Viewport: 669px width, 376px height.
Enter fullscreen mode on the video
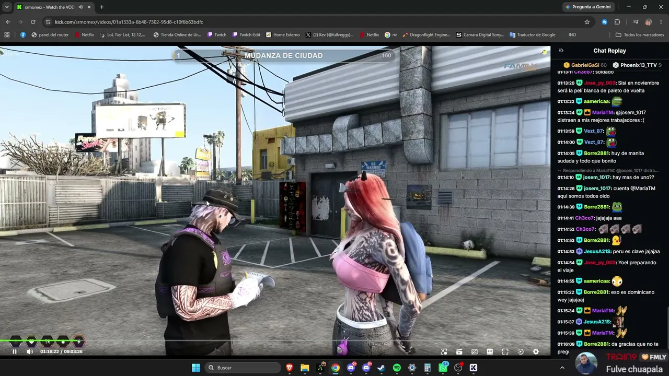[505, 351]
